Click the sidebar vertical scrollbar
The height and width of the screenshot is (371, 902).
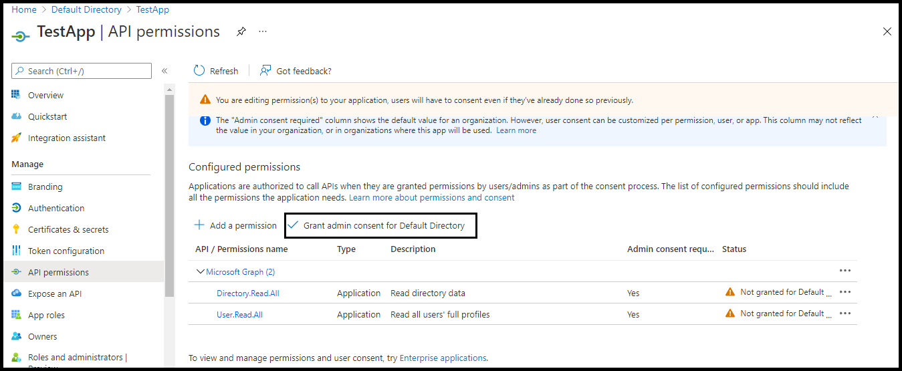[x=170, y=196]
